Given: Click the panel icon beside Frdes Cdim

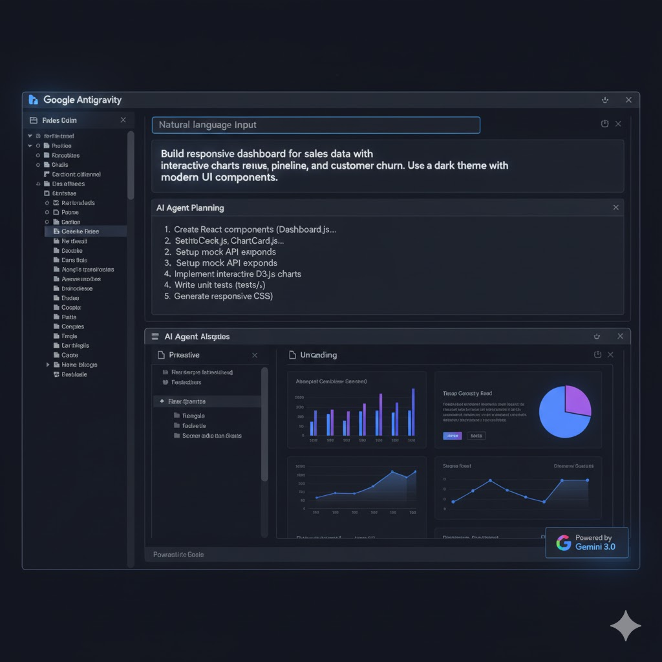Looking at the screenshot, I should pyautogui.click(x=34, y=120).
